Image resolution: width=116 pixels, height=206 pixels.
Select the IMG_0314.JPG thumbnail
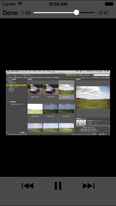pyautogui.click(x=66, y=109)
